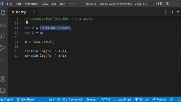Click the selected "Original Value" string
This screenshot has width=181, height=102.
(55, 28)
